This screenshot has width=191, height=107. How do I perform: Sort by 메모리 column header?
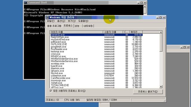pos(136,32)
